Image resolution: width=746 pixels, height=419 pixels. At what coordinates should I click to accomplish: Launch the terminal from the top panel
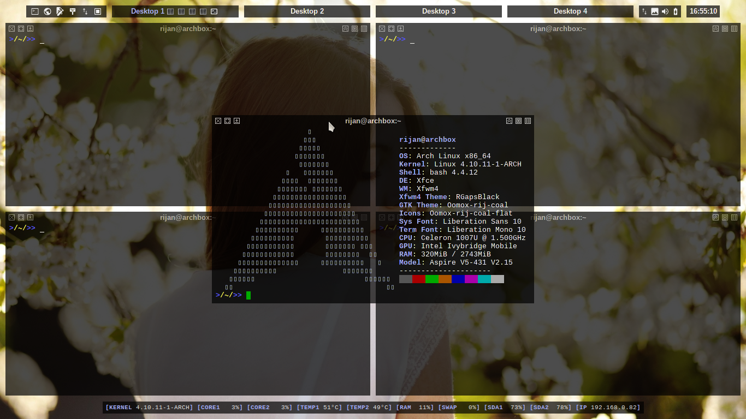35,11
